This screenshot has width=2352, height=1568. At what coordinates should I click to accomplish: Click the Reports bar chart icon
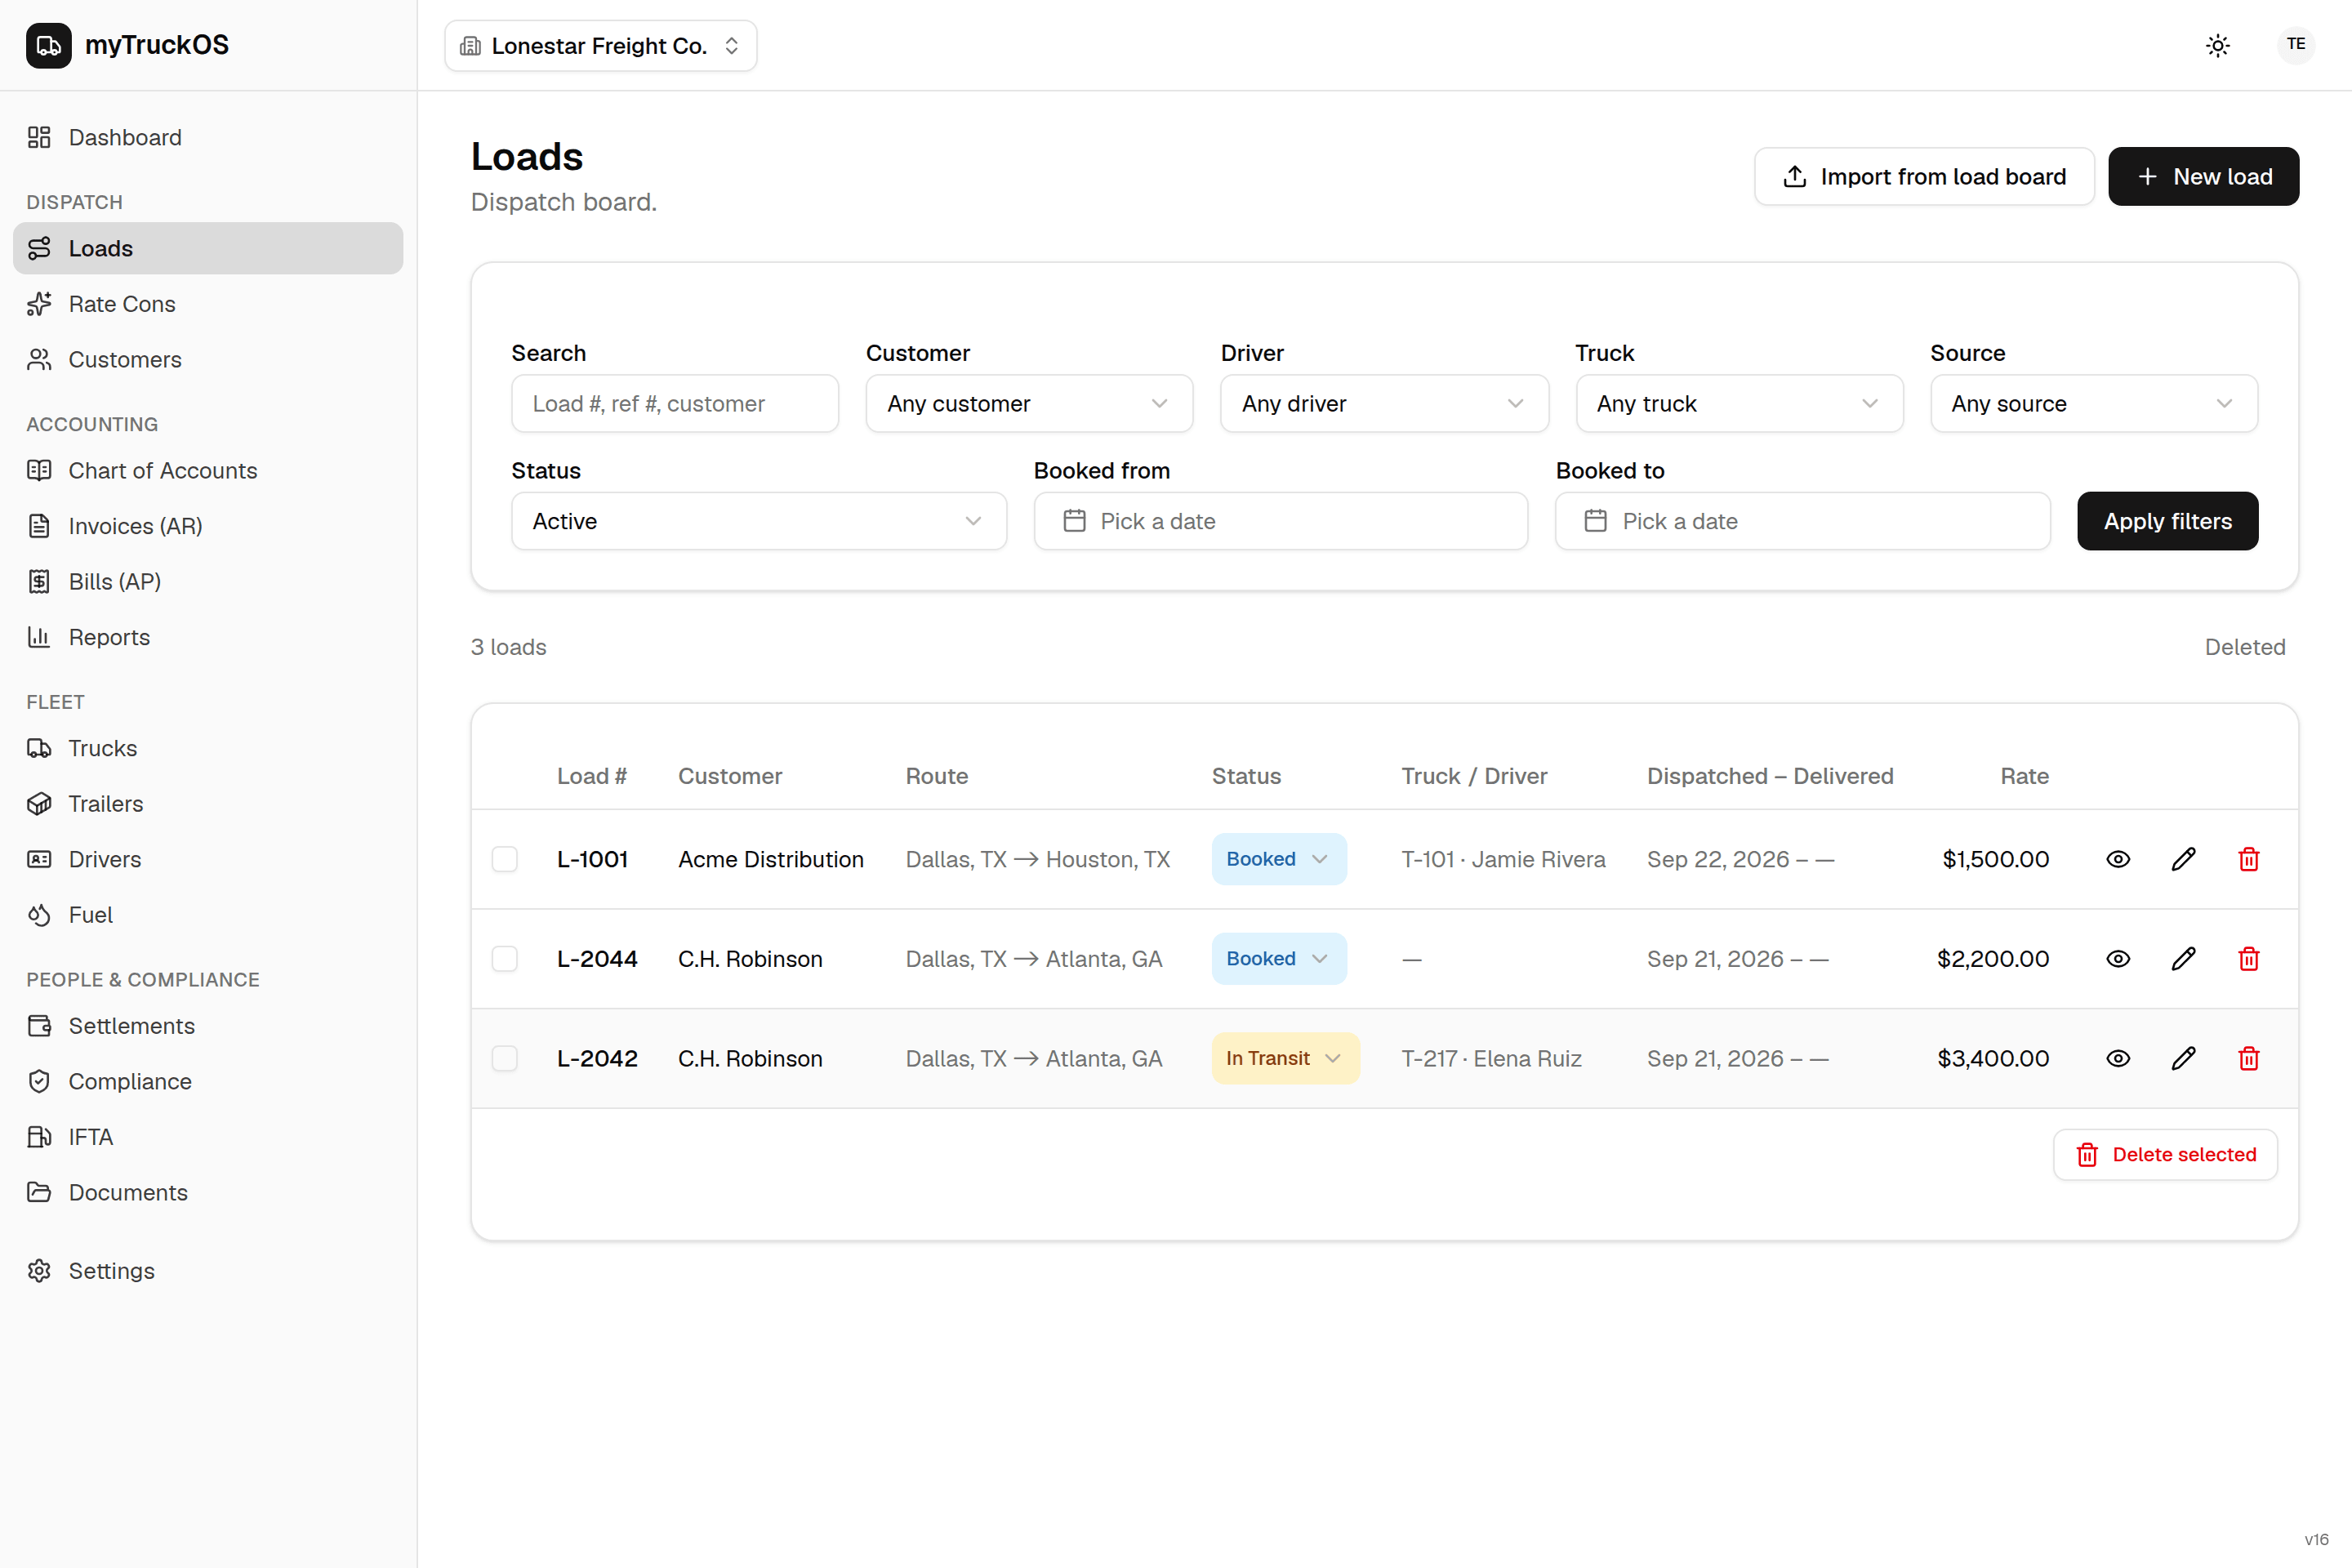coord(39,637)
